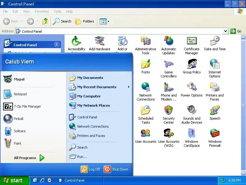
Task: Toggle the Folders toolbar button
Action: 85,21
